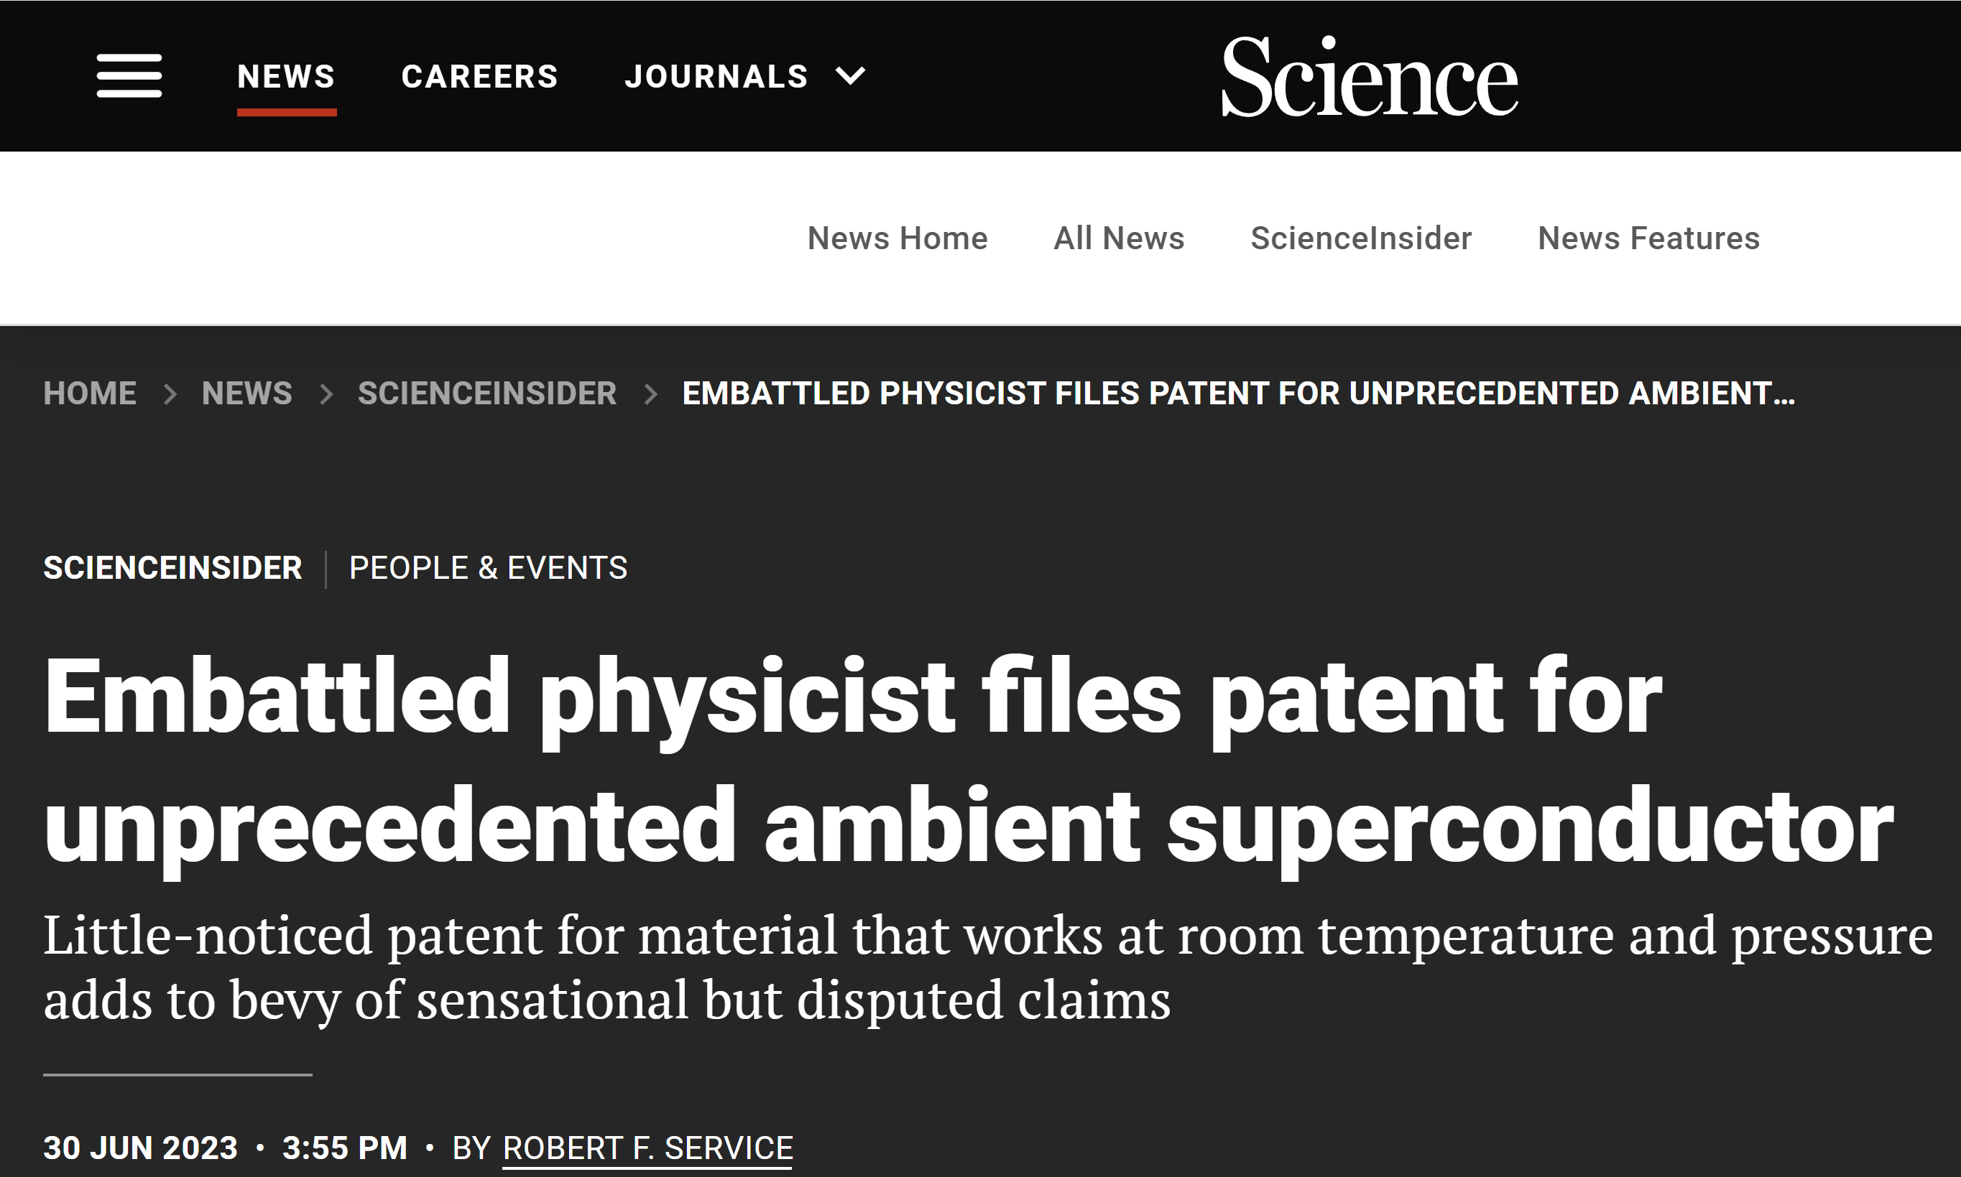
Task: Open author Robert F. Service's page
Action: 647,1148
